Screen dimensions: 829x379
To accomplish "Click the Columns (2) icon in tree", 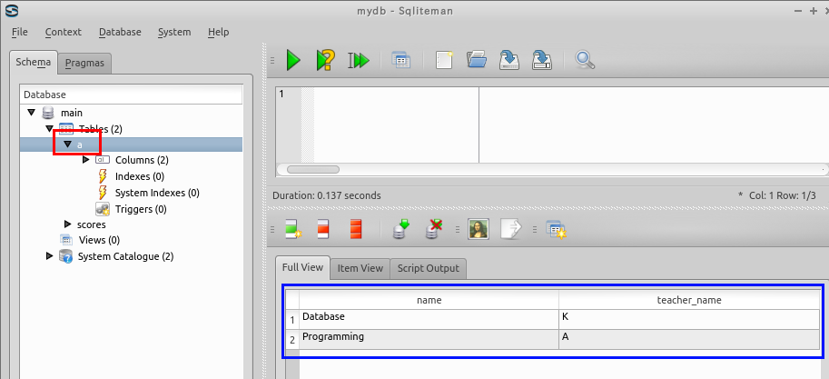I will (102, 160).
